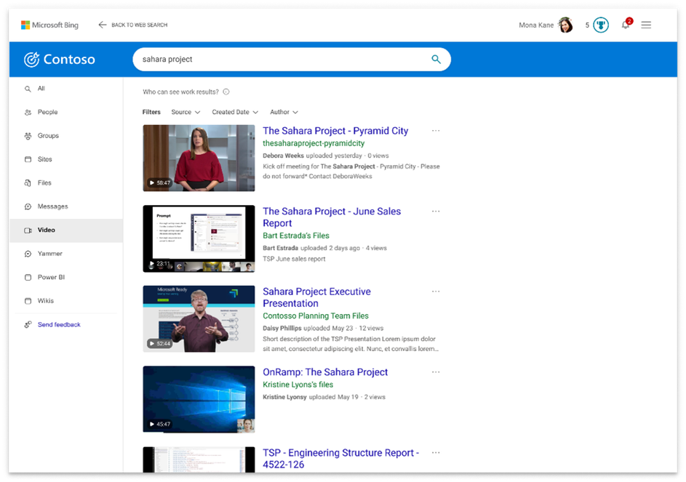The width and height of the screenshot is (686, 482).
Task: Play the Pyramid City video thumbnail
Action: 199,158
